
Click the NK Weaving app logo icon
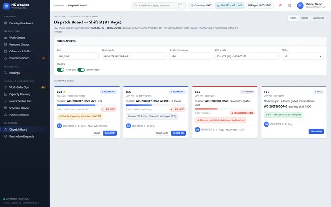6,6
